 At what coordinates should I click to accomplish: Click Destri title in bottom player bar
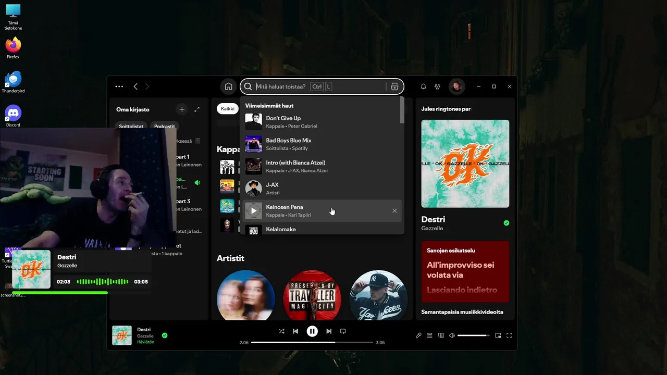pyautogui.click(x=144, y=330)
